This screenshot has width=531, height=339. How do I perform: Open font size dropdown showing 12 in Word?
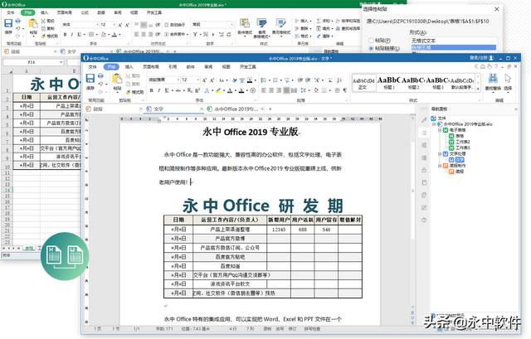[197, 80]
